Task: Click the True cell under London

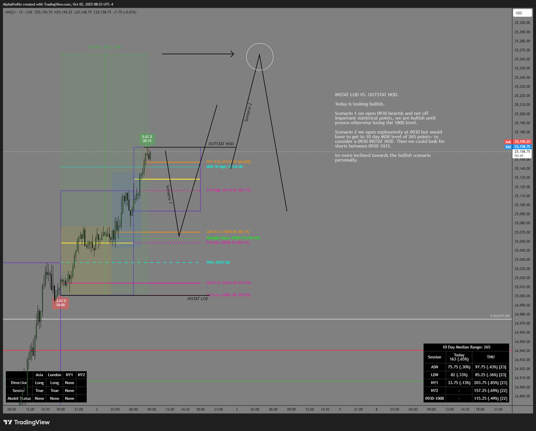Action: 54,390
